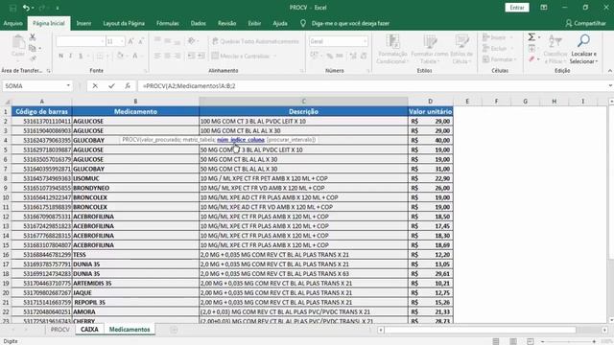Screen dimensions: 614x345
Task: Open Estilos de Célula gallery
Action: [462, 49]
